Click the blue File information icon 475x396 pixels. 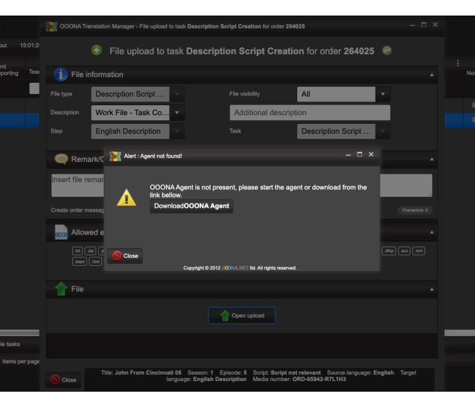pos(61,75)
